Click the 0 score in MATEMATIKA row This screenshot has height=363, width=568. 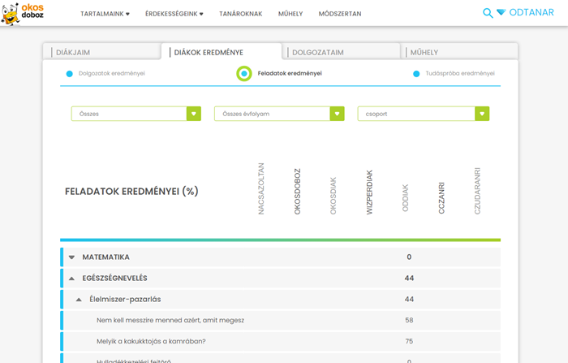click(x=409, y=257)
